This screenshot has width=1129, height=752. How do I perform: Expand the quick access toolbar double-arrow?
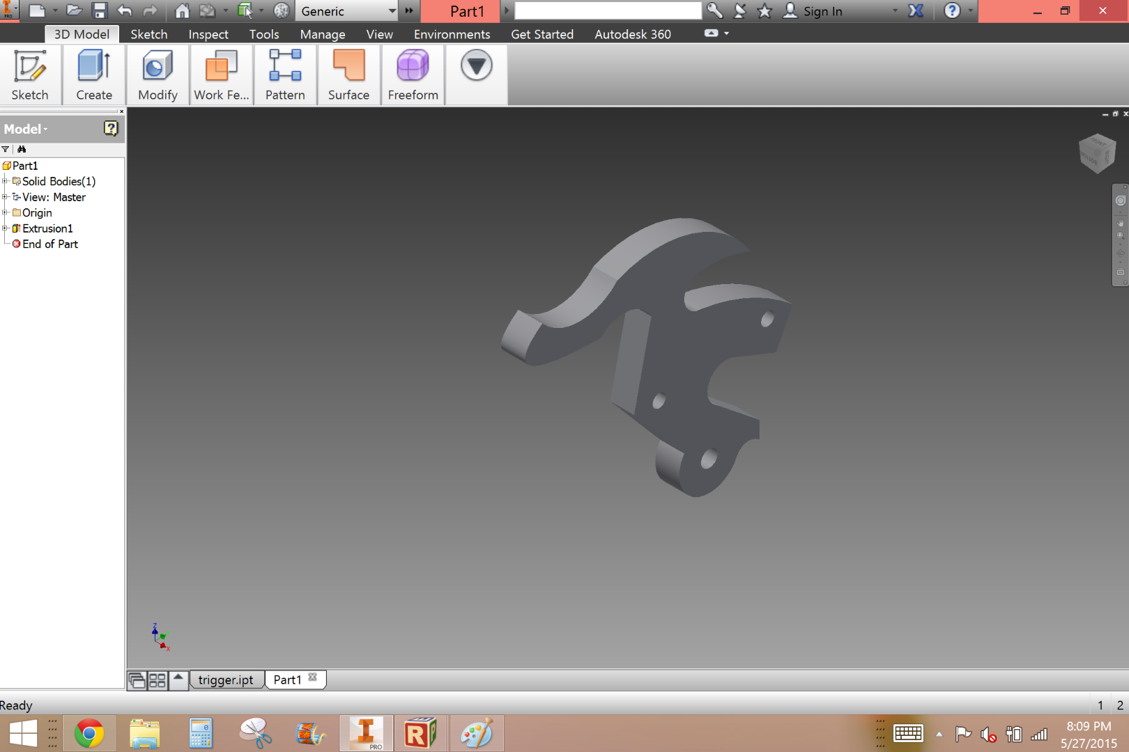pyautogui.click(x=409, y=10)
